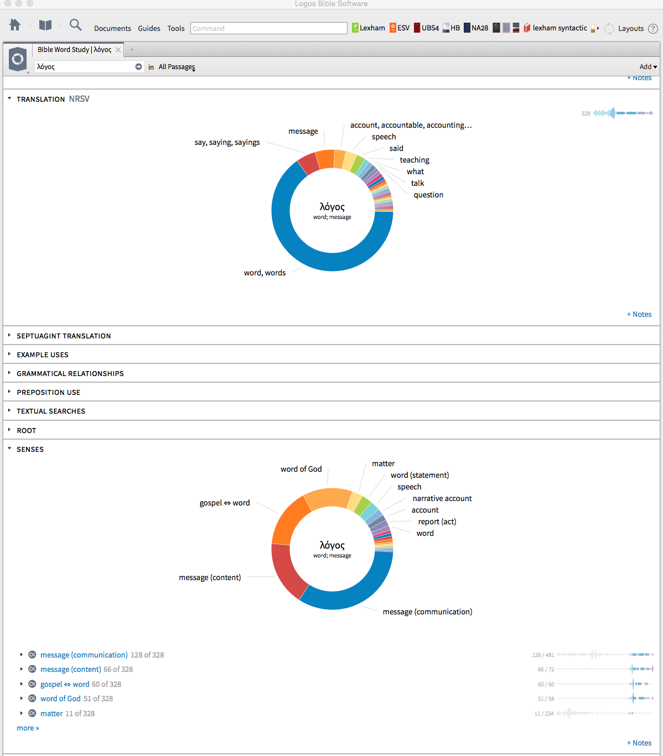Open the ESV Bible shortcut

tap(400, 28)
